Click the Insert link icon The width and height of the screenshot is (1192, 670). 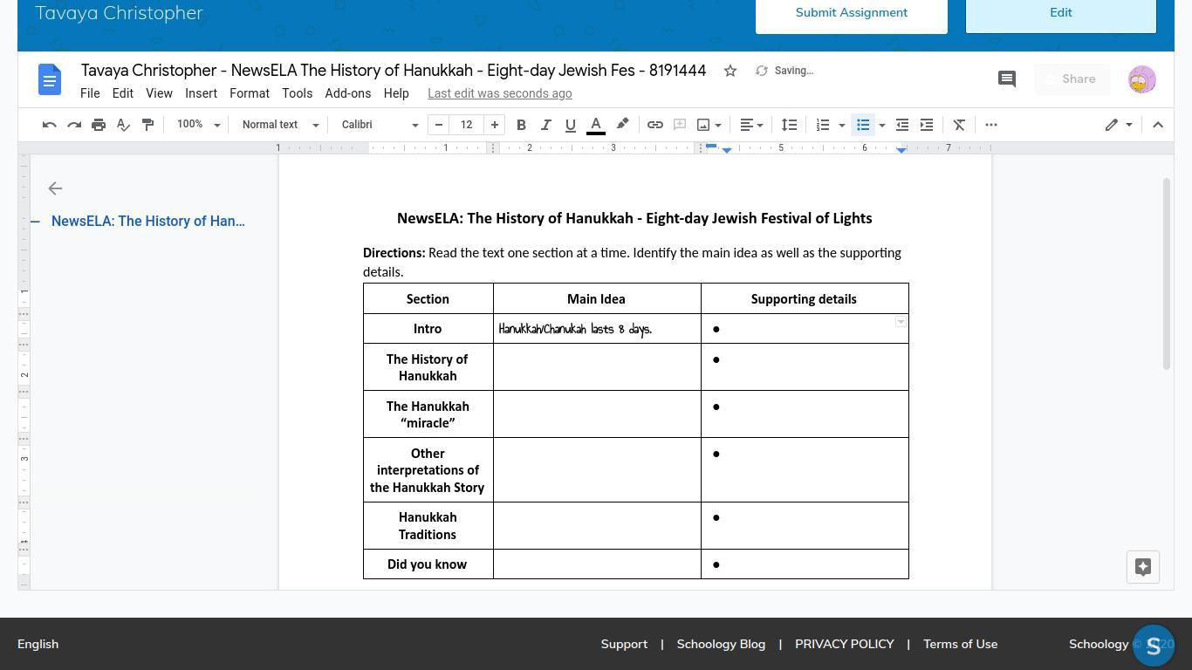[654, 125]
